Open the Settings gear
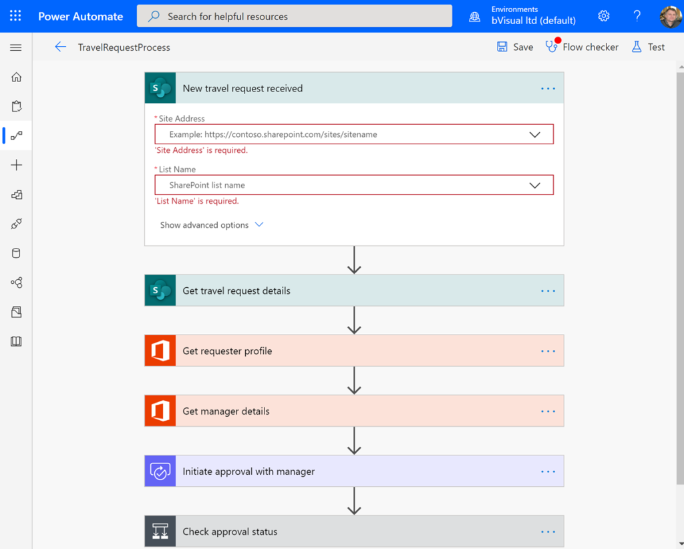This screenshot has width=684, height=549. click(603, 16)
